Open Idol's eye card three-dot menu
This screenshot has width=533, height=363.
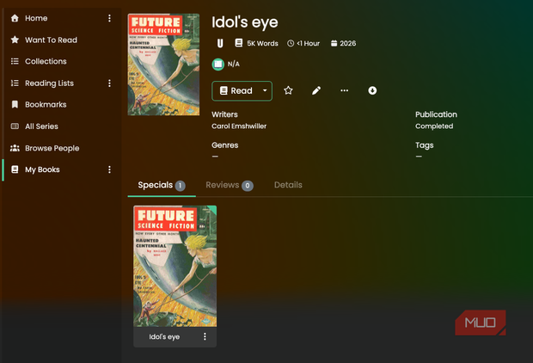(x=205, y=336)
